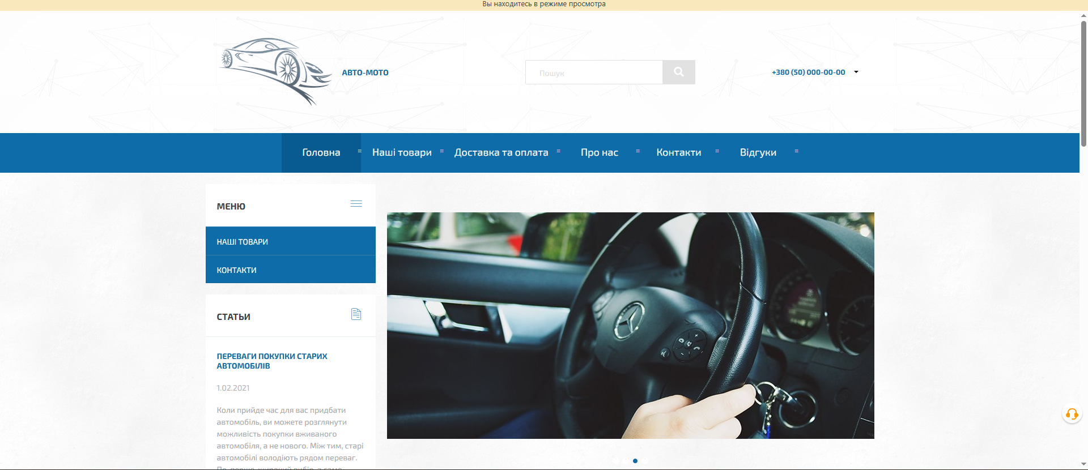Select the first slide indicator dot
Screen dimensions: 1088x470
616,461
